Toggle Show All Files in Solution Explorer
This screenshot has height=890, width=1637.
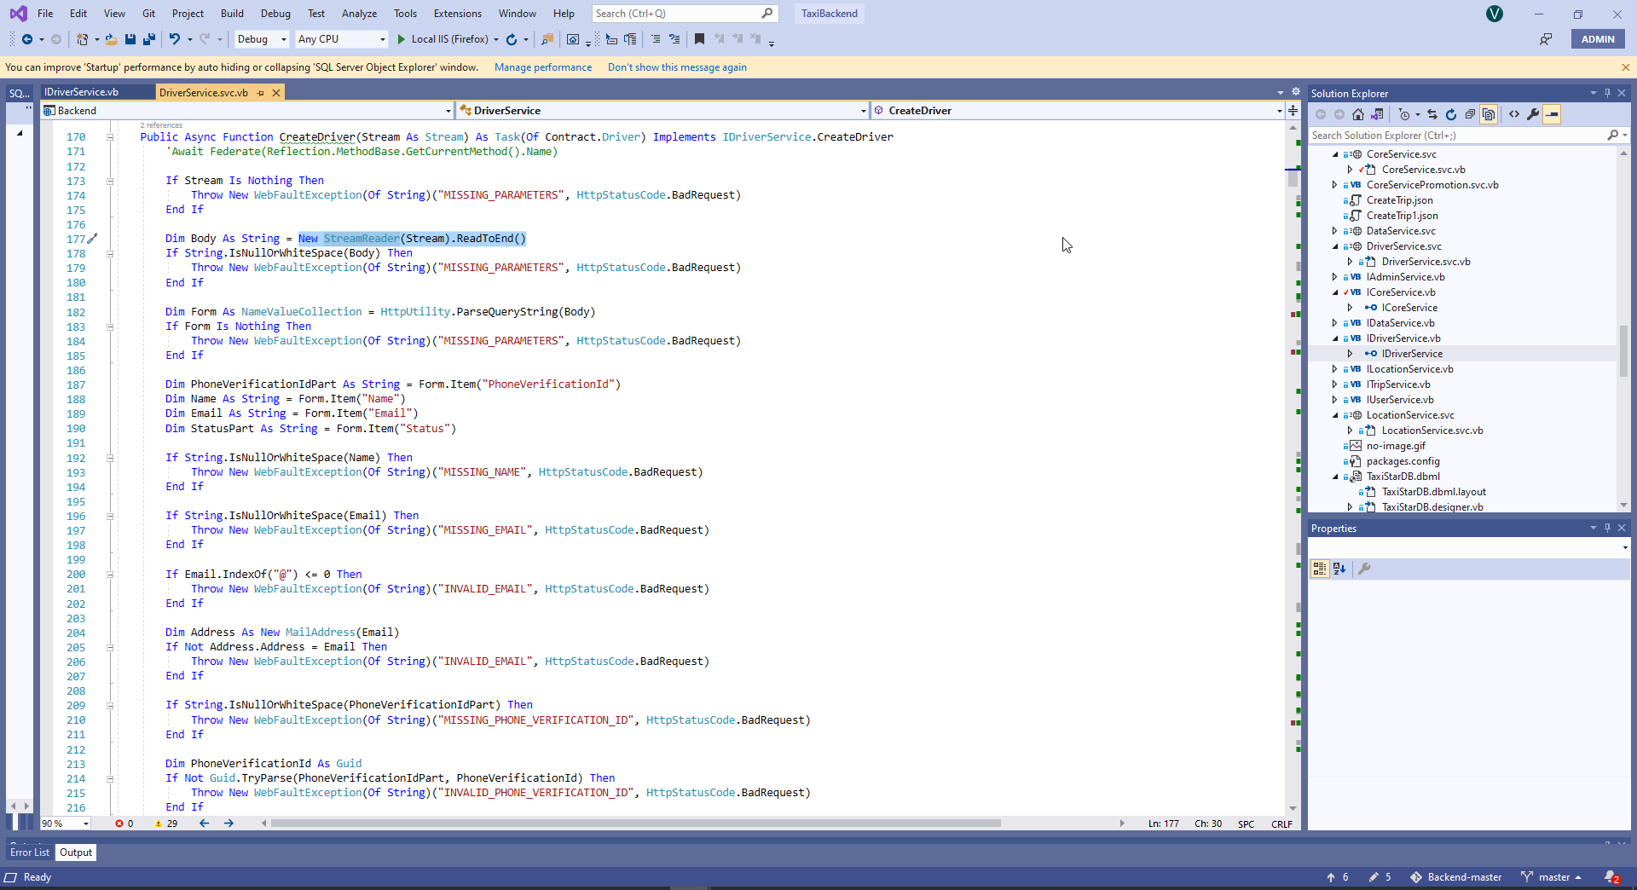click(x=1489, y=114)
